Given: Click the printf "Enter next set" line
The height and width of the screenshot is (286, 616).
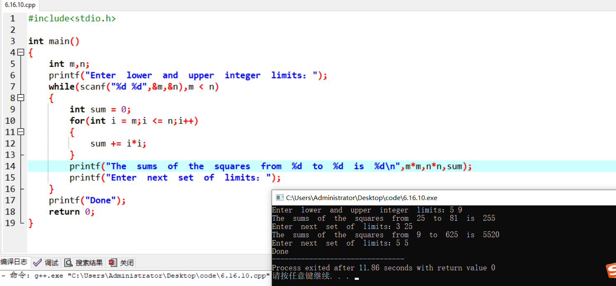Looking at the screenshot, I should tap(175, 178).
